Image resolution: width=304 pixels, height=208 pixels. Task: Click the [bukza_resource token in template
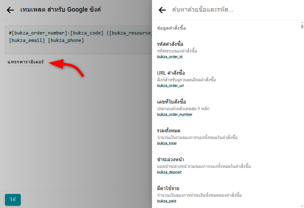coord(131,33)
